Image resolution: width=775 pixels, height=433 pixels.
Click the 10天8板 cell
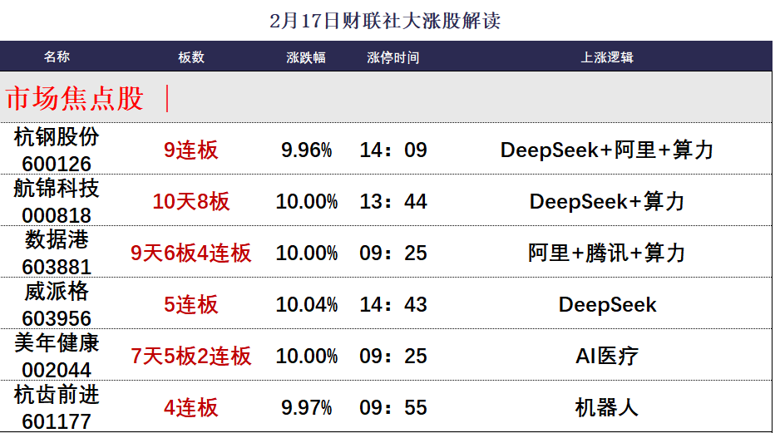coord(191,201)
